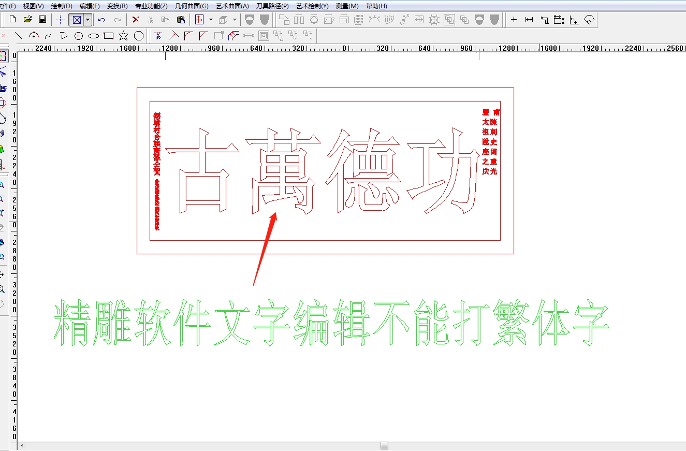Screen dimensions: 686x451
Task: Click the left arrow of the horizontal scrollbar
Action: [x=21, y=446]
